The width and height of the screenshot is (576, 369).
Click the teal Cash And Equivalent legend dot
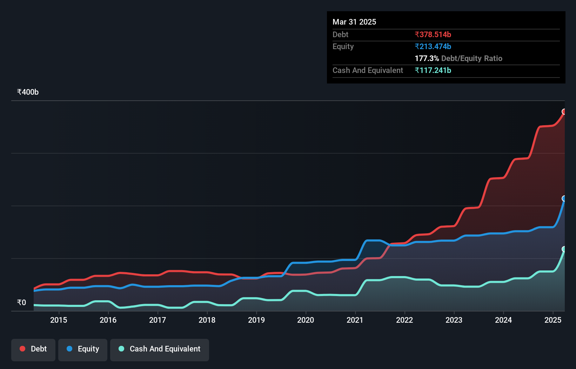pos(121,349)
